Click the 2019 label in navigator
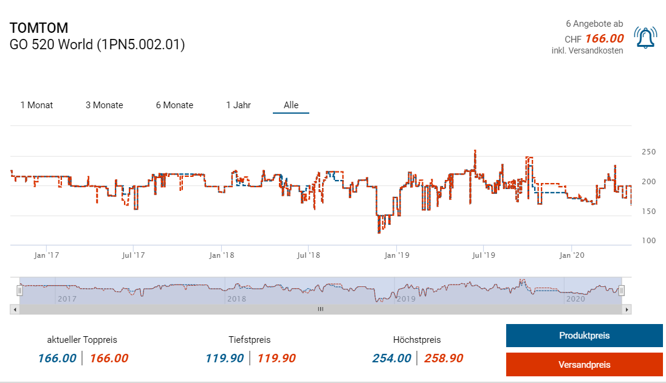 click(406, 298)
